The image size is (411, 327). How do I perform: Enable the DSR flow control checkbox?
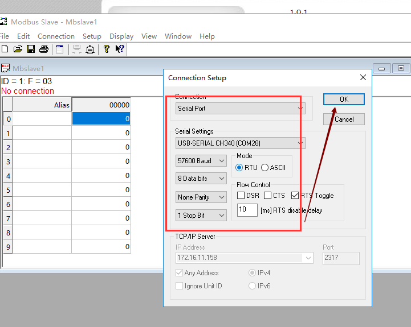pos(241,196)
